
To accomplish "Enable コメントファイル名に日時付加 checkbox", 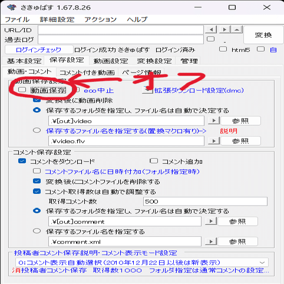I will [x=37, y=171].
